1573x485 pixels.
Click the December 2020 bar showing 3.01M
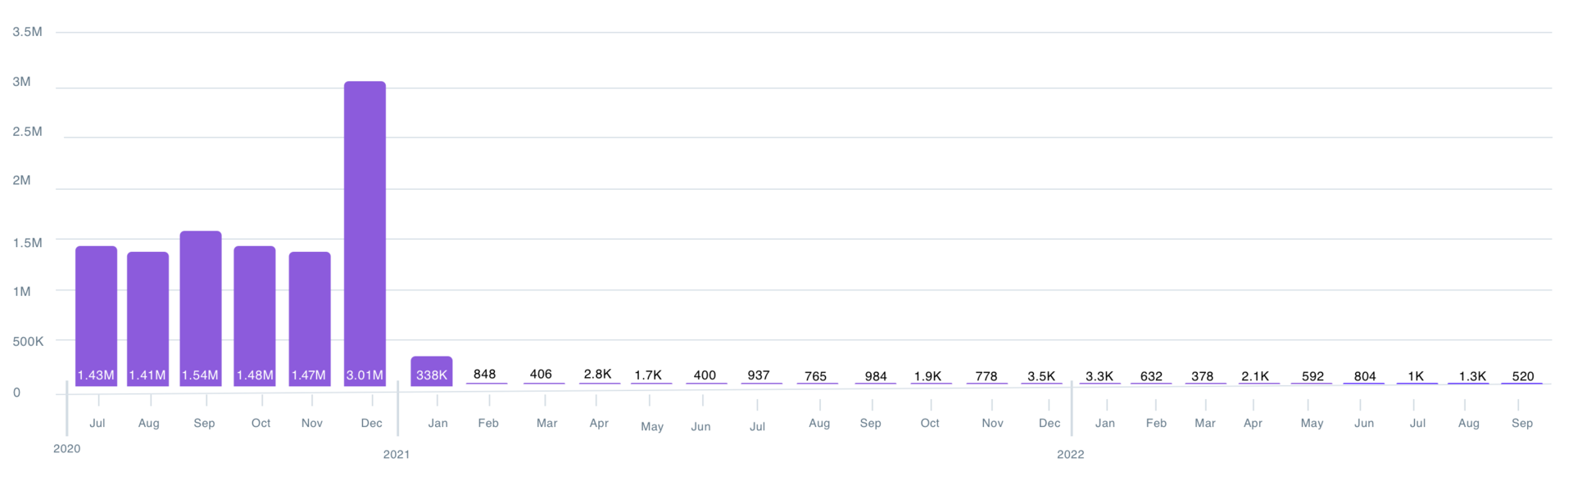[x=365, y=233]
